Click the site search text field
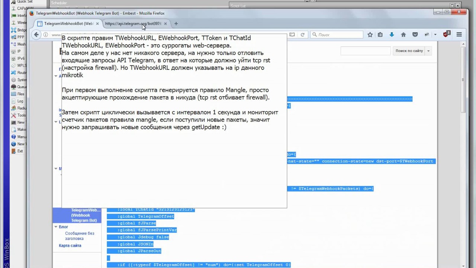The image size is (476, 268). 366,51
